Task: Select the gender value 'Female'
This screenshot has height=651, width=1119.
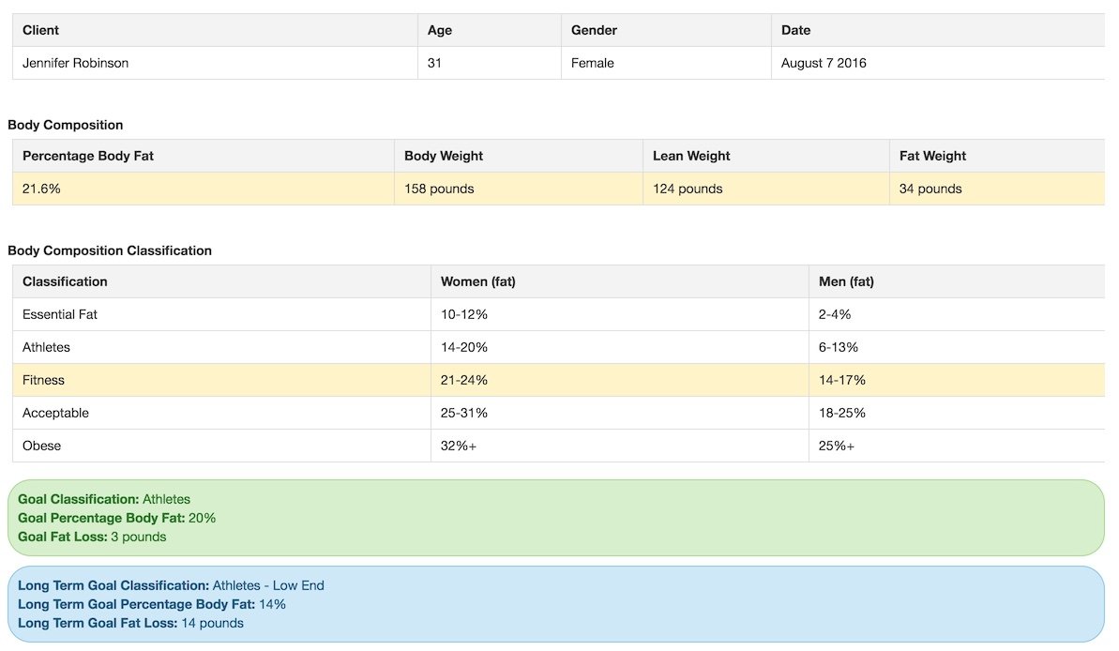Action: 592,63
